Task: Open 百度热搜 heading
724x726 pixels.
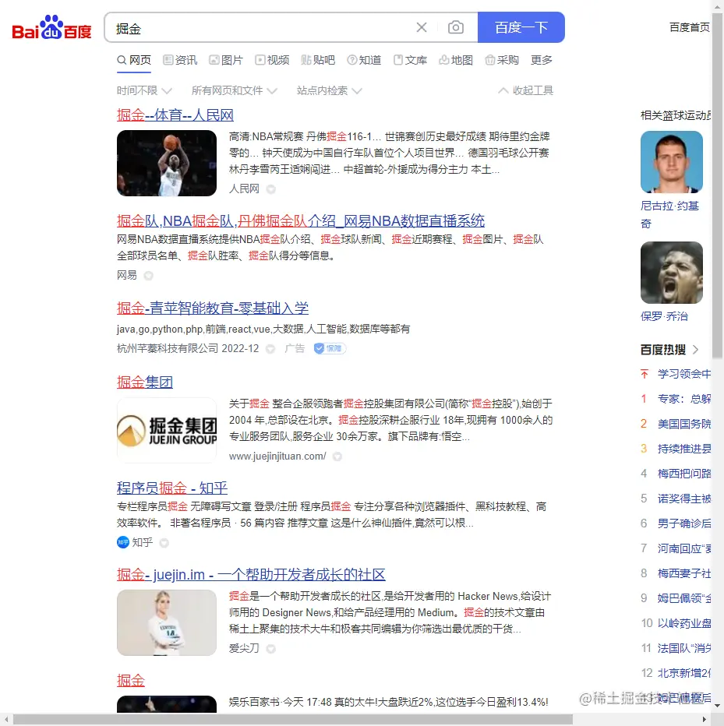Action: click(663, 350)
